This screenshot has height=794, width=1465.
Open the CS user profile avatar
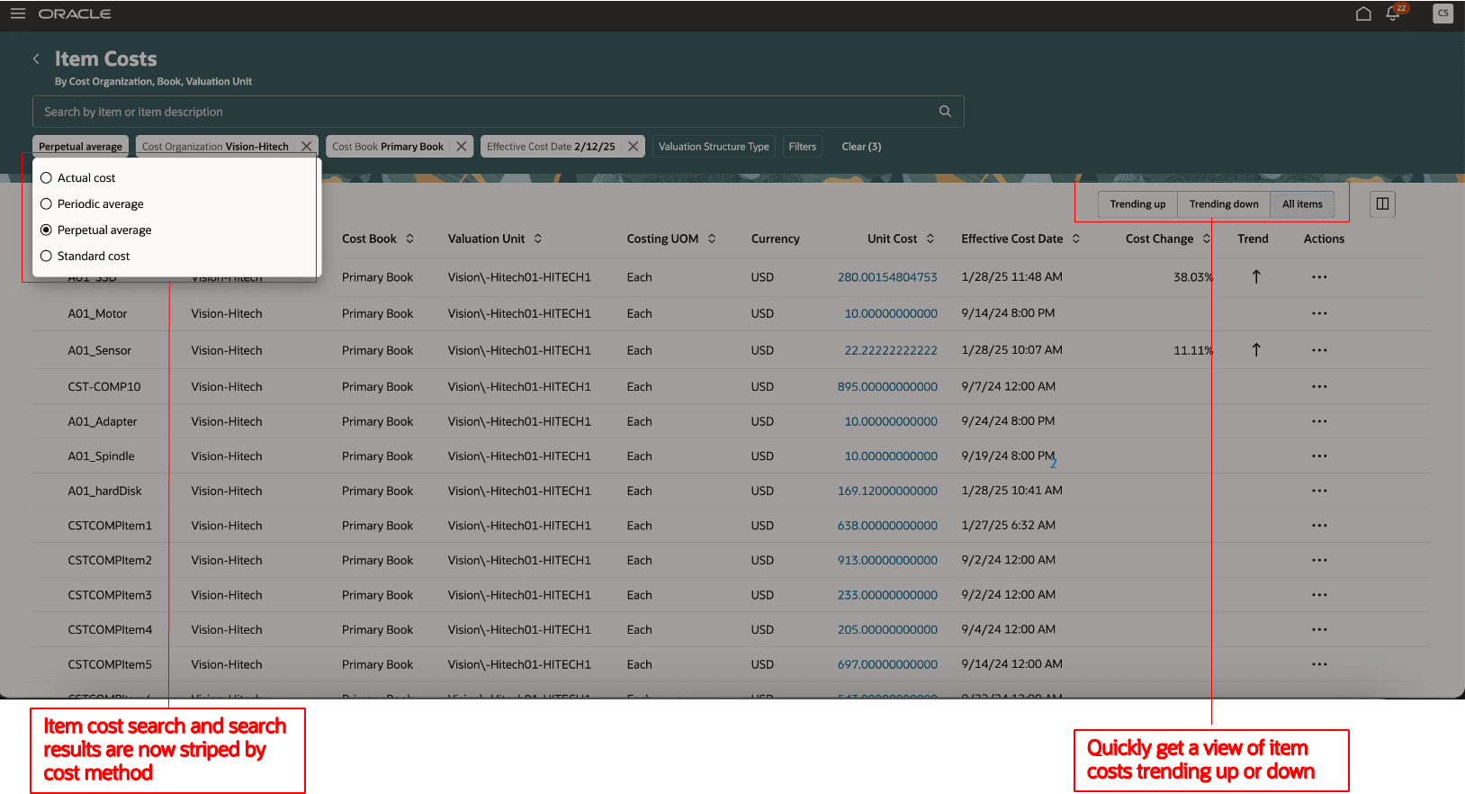(x=1443, y=14)
